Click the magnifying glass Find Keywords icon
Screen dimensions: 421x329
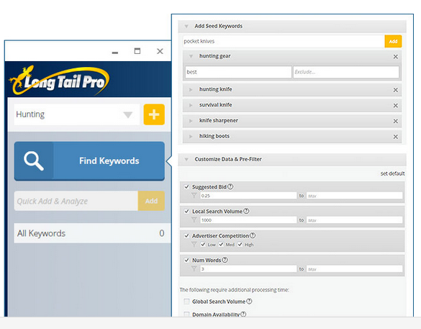[x=34, y=161]
